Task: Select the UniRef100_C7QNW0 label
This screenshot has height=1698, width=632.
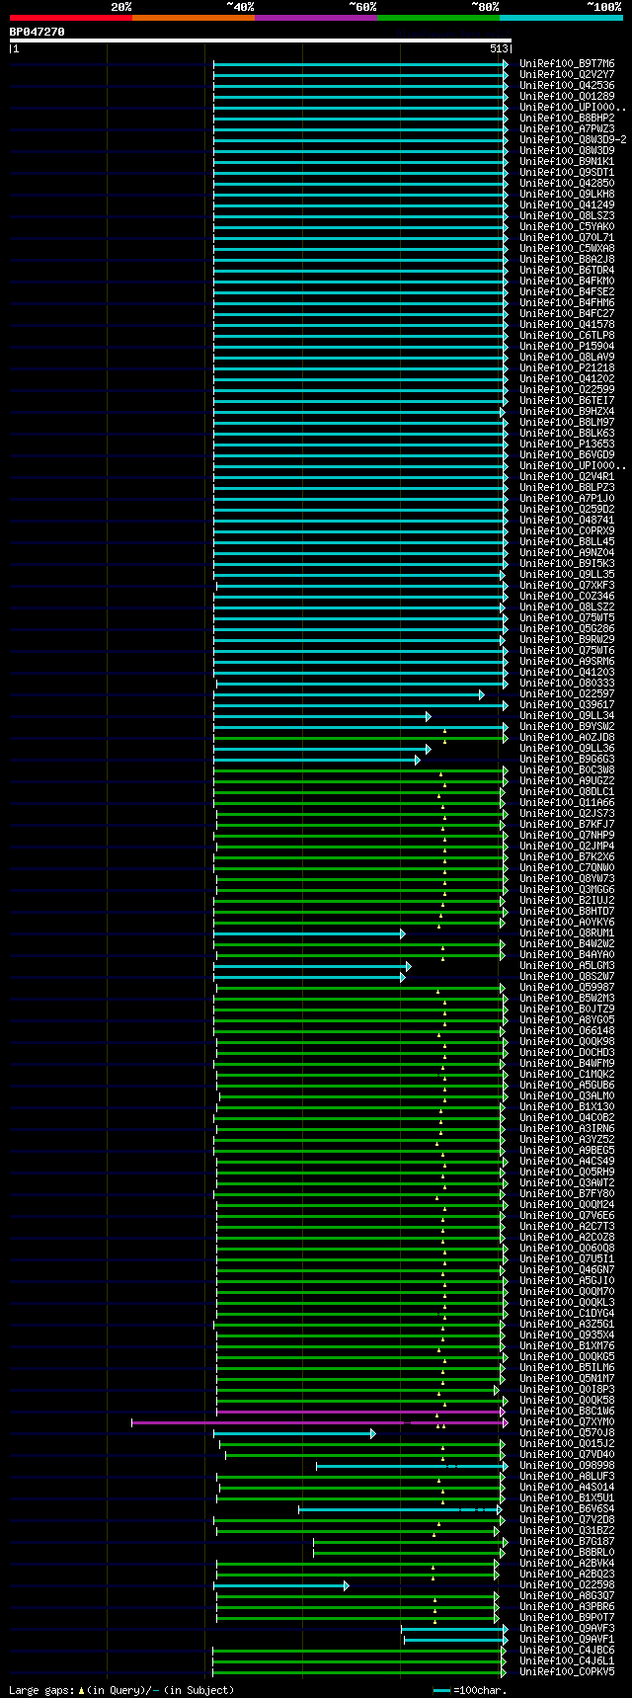Action: pyautogui.click(x=567, y=868)
